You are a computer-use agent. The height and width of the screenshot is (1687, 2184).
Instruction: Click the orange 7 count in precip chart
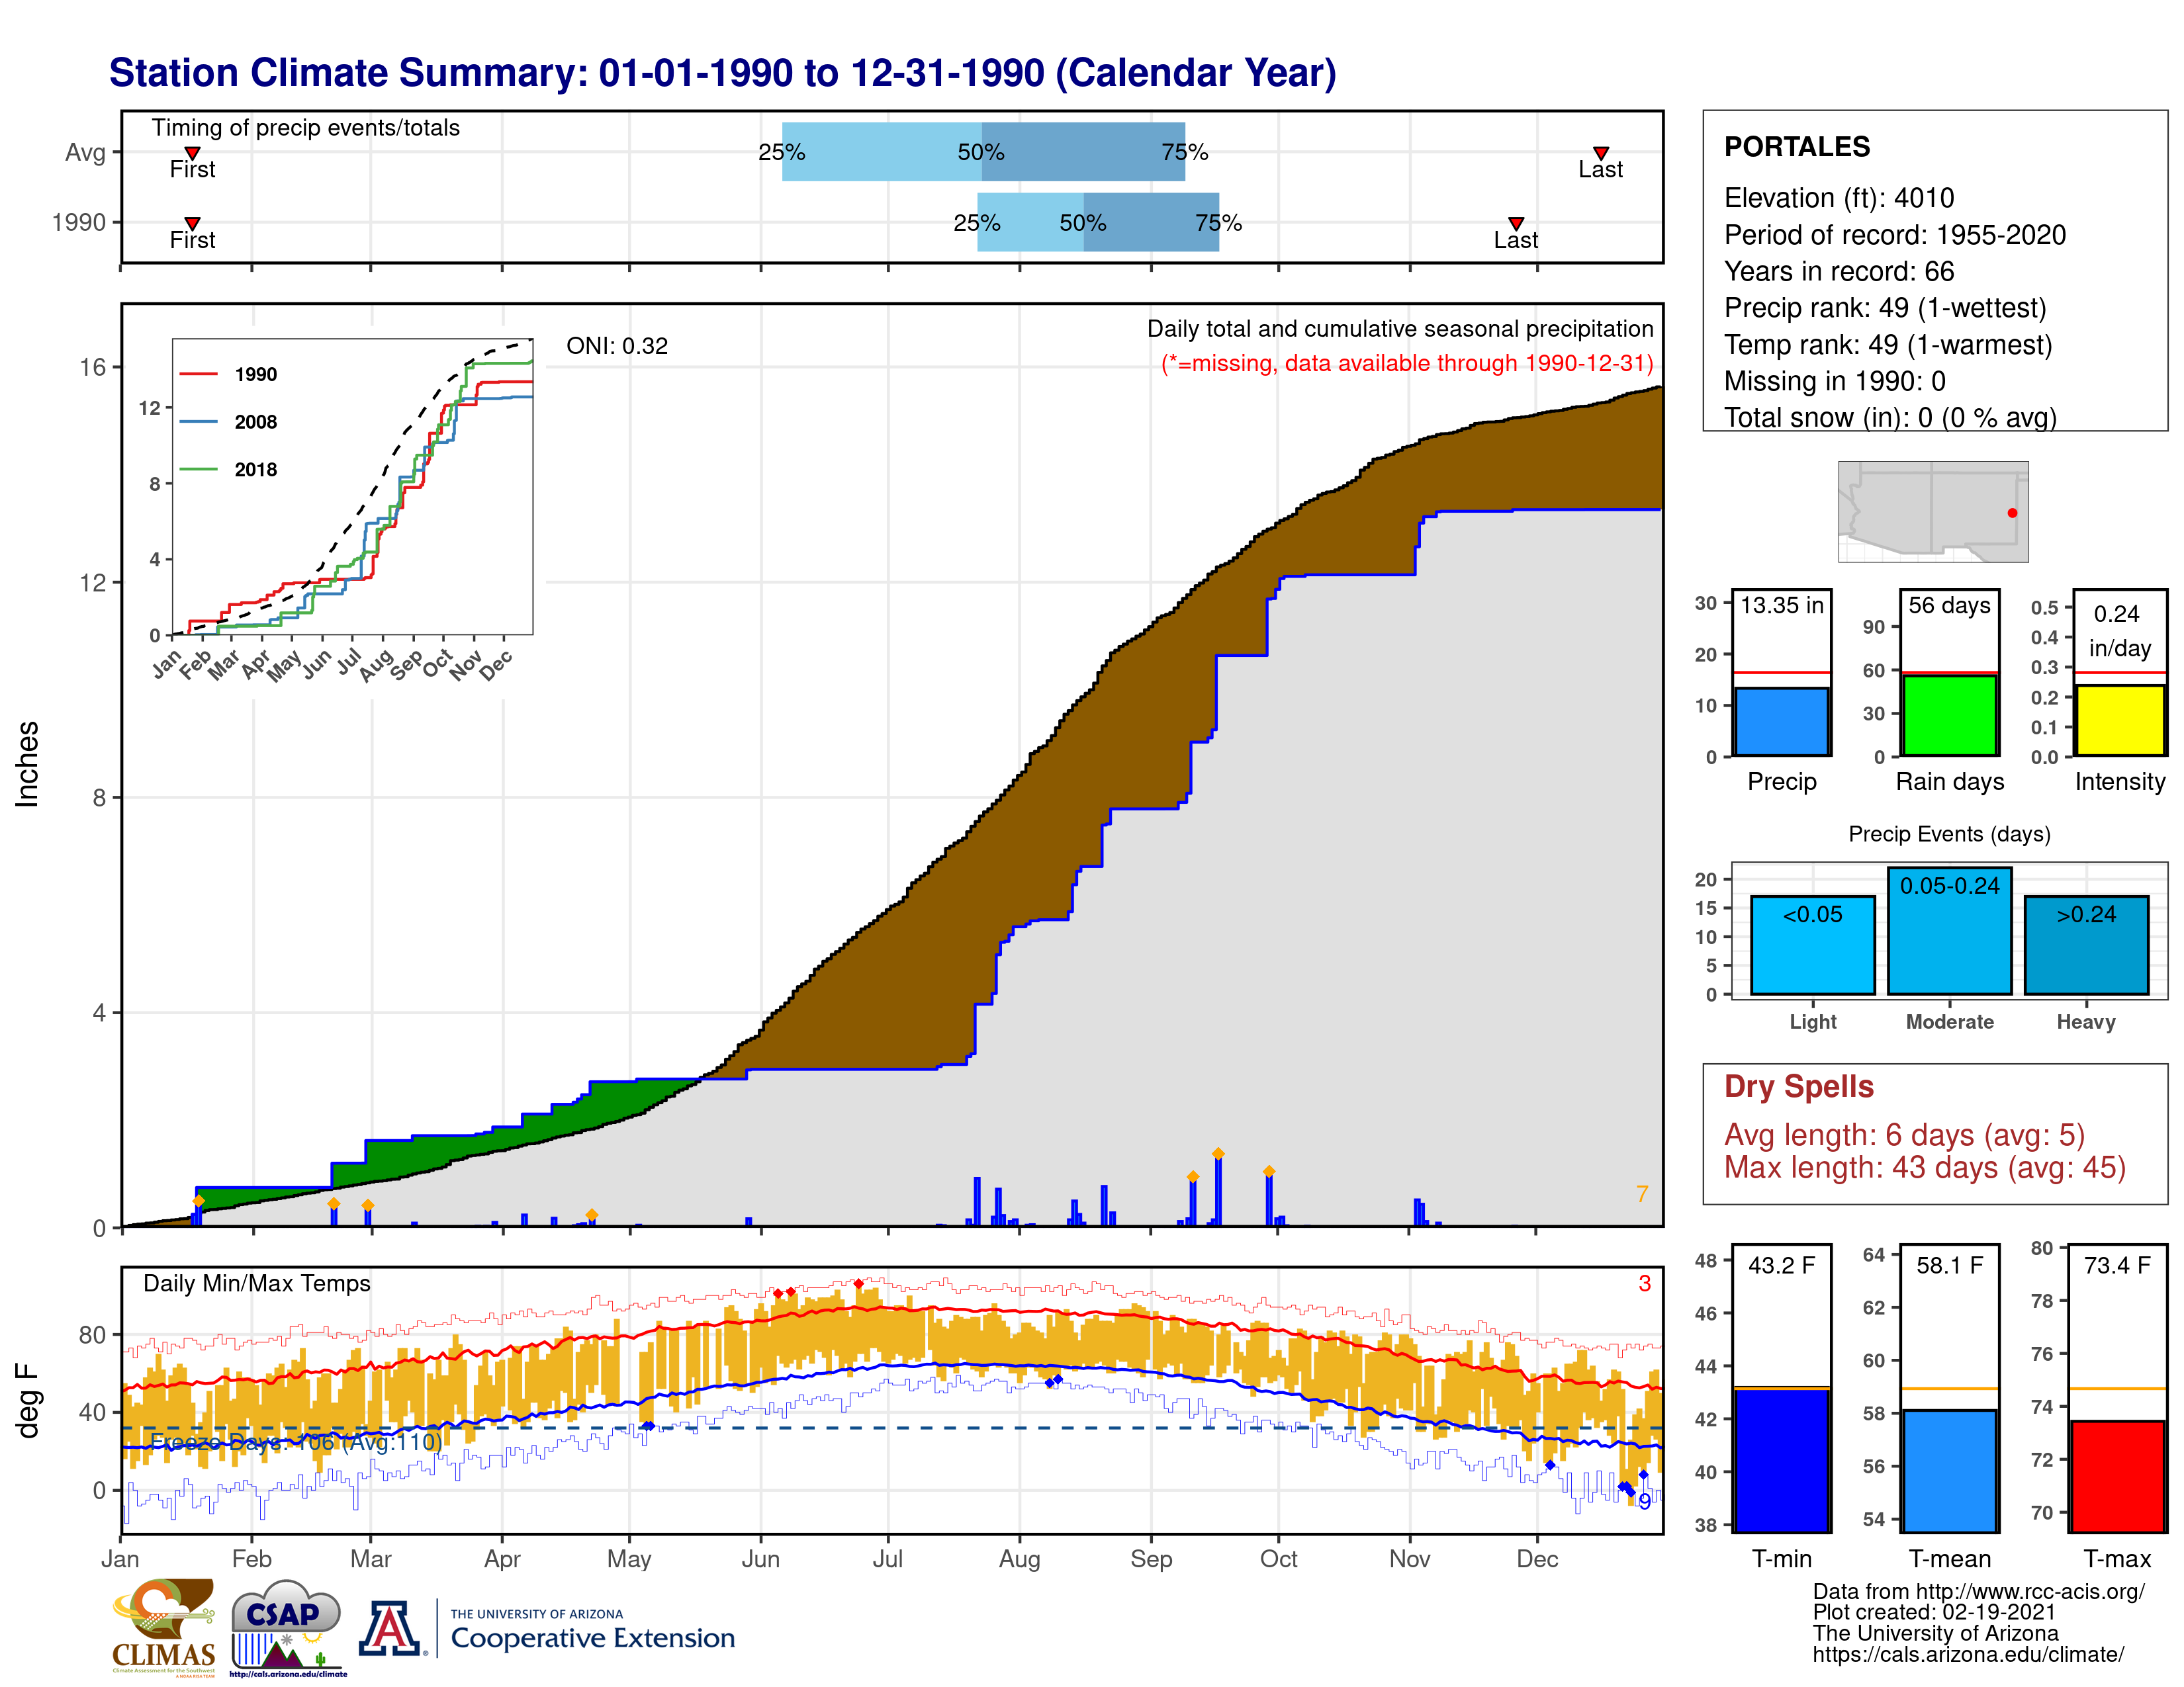point(1641,1194)
